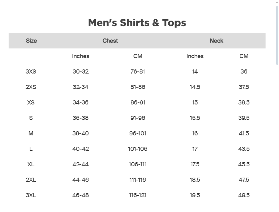Click the 116-121 chest CM cell
Image resolution: width=279 pixels, height=212 pixels.
click(x=138, y=195)
